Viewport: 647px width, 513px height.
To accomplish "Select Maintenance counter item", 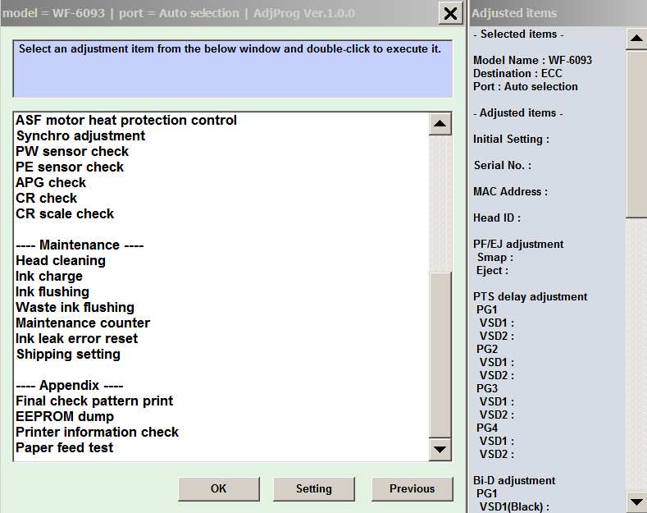I will coord(83,323).
